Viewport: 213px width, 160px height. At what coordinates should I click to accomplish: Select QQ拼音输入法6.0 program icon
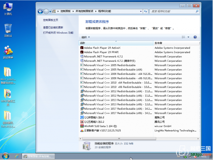pyautogui.click(x=82, y=117)
